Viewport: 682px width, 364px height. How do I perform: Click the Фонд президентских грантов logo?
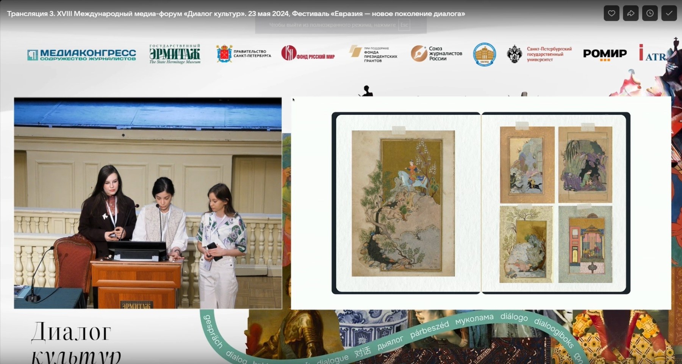(x=373, y=54)
